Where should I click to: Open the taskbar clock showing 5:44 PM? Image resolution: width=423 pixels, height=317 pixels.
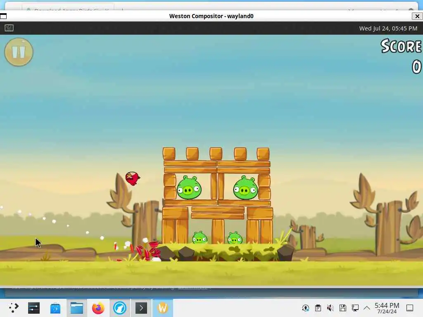(387, 308)
